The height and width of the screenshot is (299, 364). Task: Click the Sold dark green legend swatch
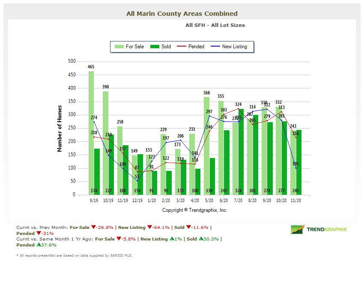pyautogui.click(x=155, y=47)
